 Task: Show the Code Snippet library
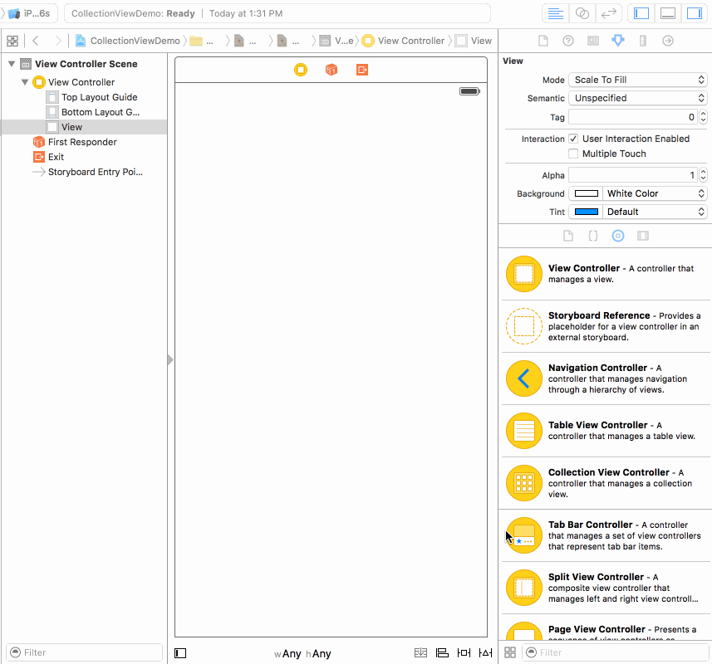(x=593, y=236)
